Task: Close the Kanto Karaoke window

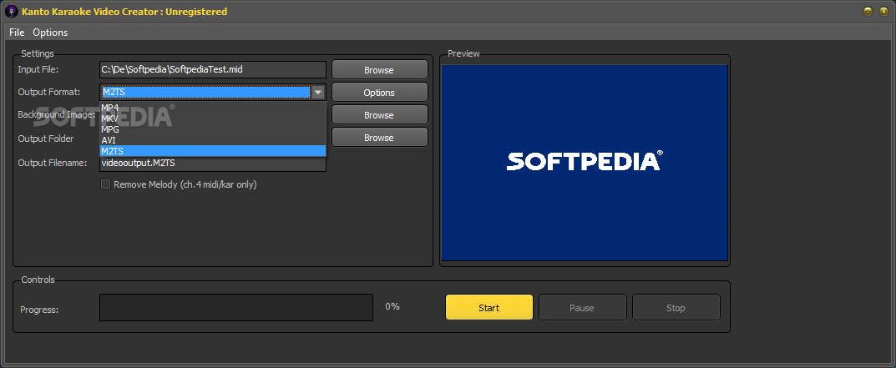Action: tap(884, 12)
